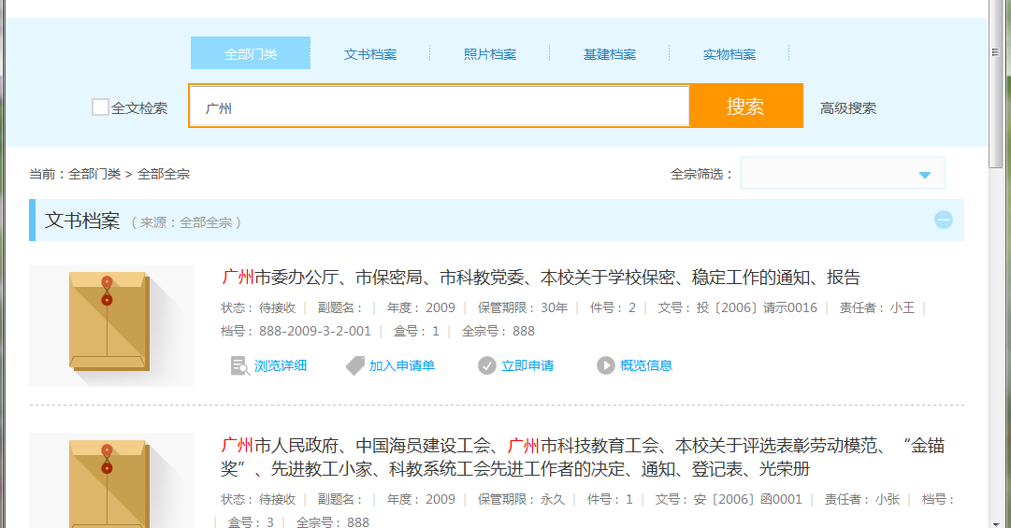Open the 广州市人民政府 record title

(x=583, y=457)
